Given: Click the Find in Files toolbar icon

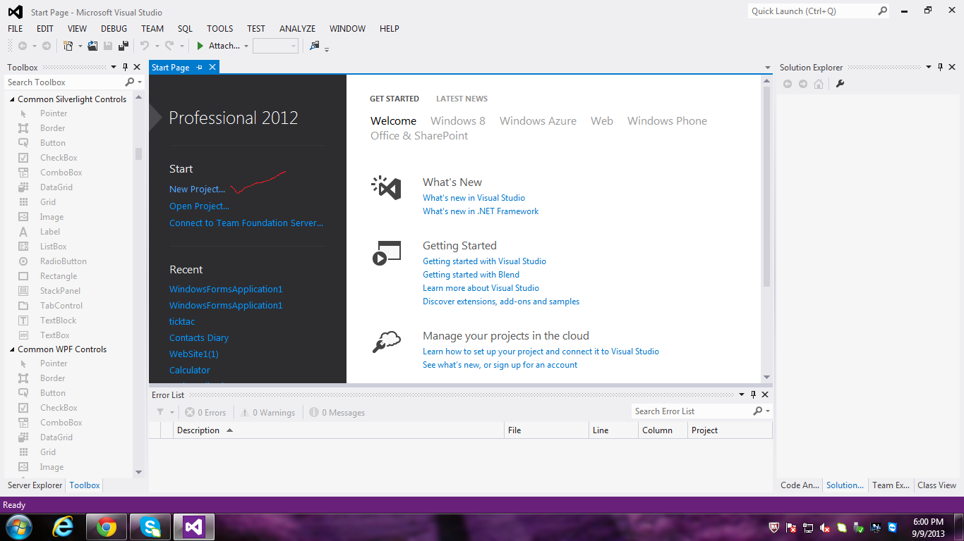Looking at the screenshot, I should (x=315, y=46).
